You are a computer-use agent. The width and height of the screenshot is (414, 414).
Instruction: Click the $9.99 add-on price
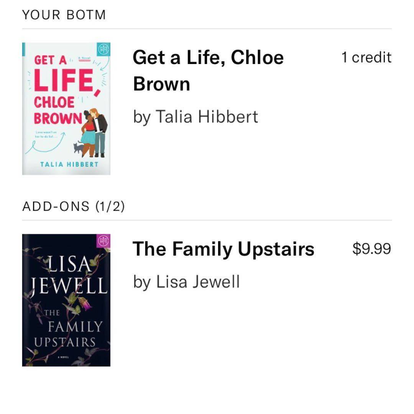[x=371, y=249]
